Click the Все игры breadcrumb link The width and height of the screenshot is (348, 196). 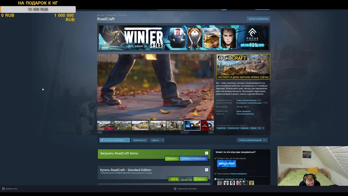pos(101,15)
